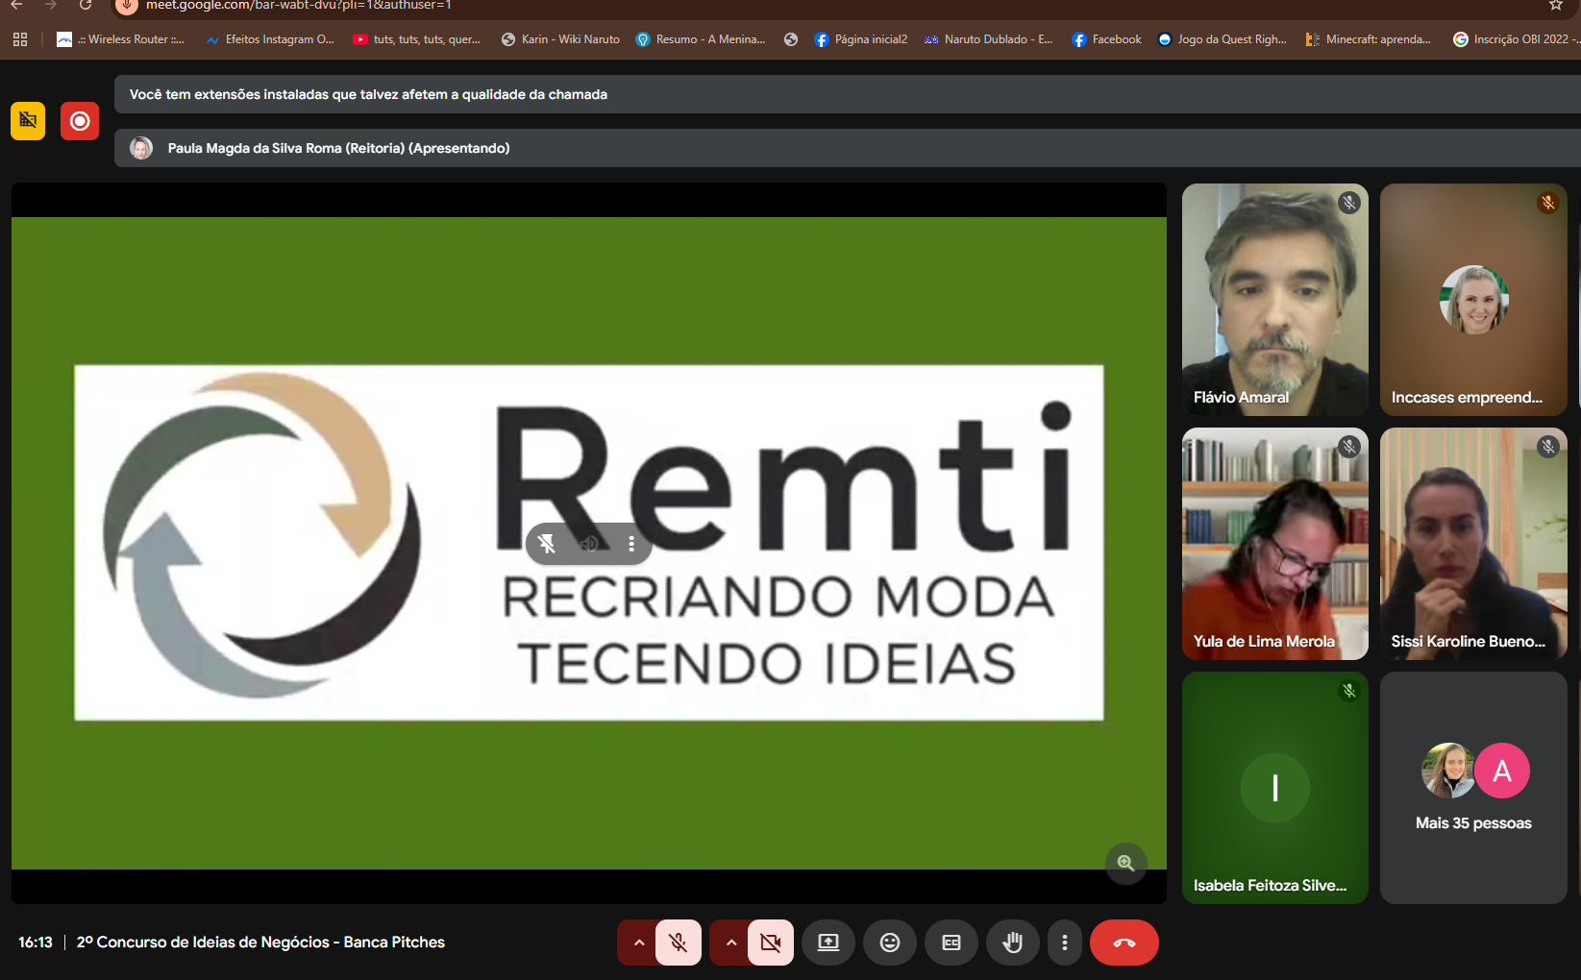Open the Mais 35 pessoas participants tile
This screenshot has height=980, width=1581.
[x=1473, y=788]
